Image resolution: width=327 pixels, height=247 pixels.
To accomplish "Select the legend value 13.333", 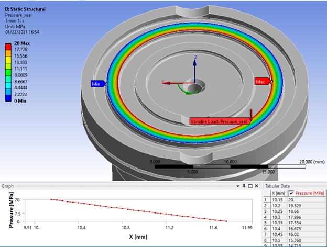I will 20,62.
